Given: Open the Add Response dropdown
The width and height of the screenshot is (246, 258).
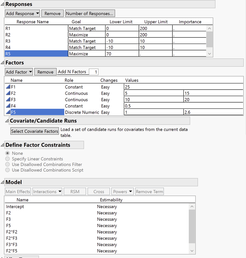Looking at the screenshot, I should 22,13.
